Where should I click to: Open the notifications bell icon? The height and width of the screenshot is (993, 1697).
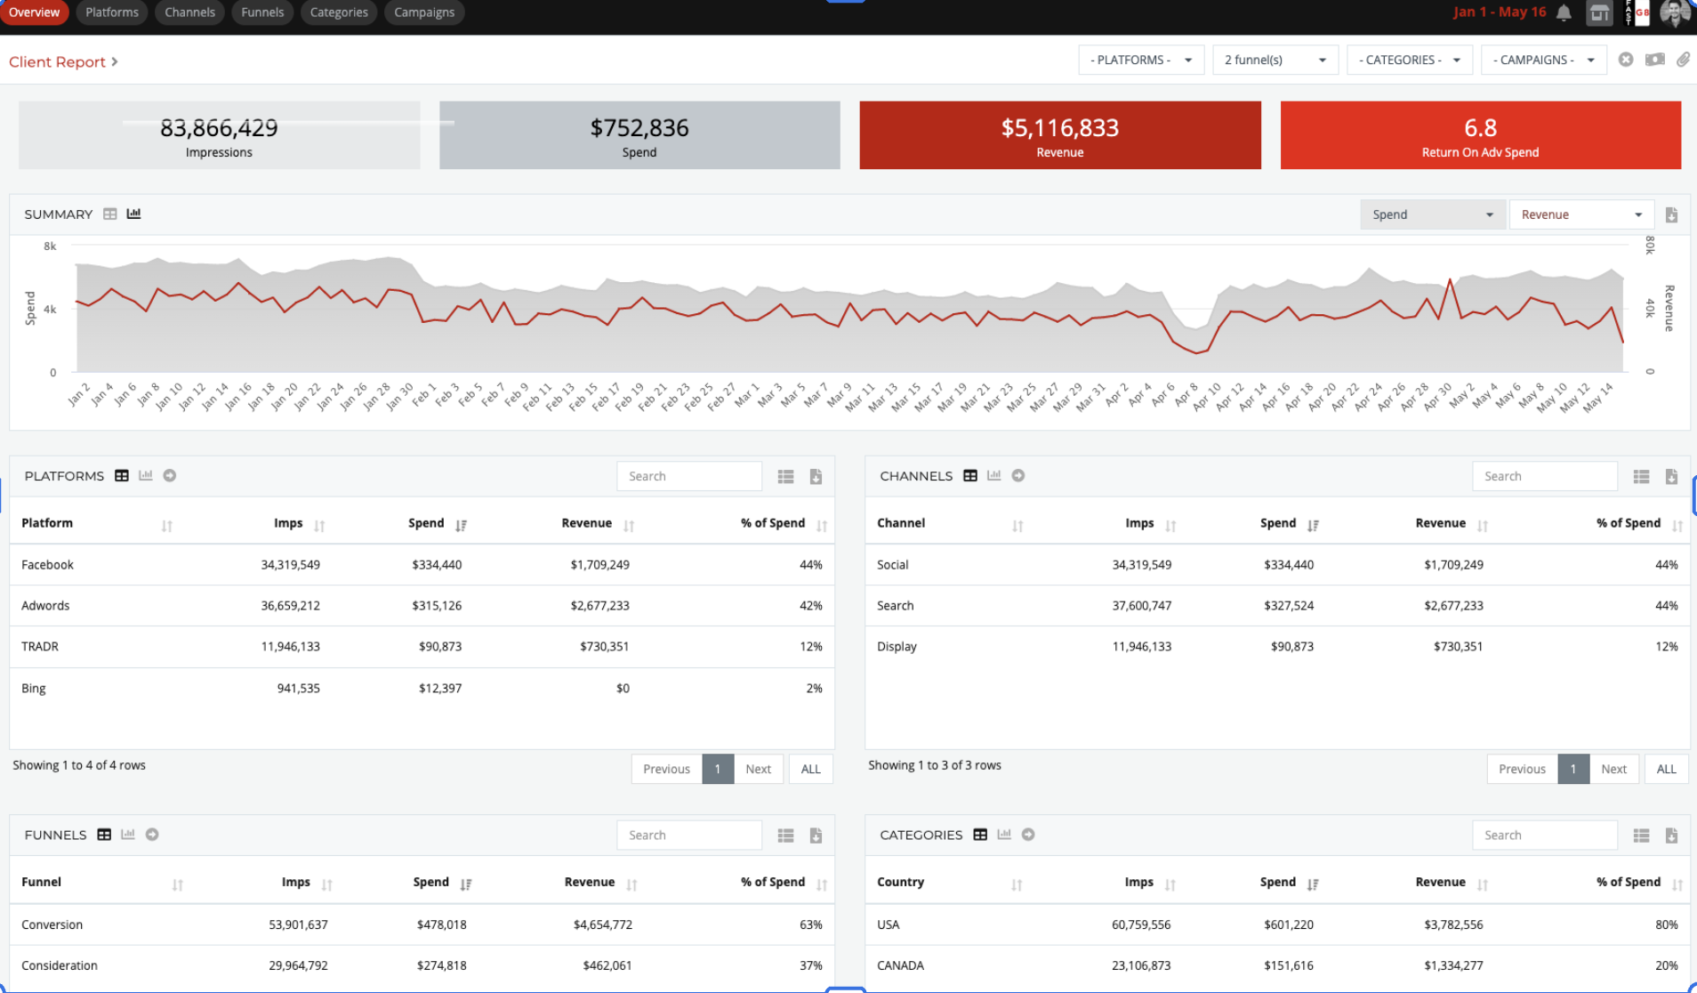click(x=1564, y=12)
